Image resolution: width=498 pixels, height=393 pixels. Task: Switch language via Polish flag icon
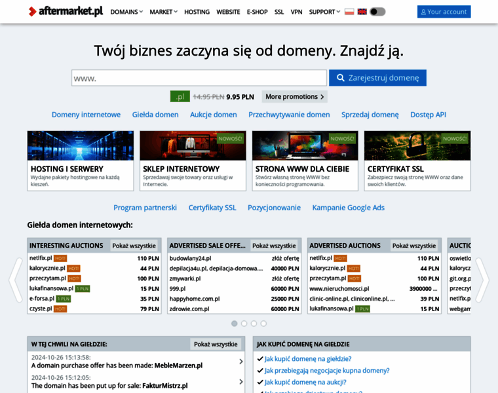pos(349,12)
